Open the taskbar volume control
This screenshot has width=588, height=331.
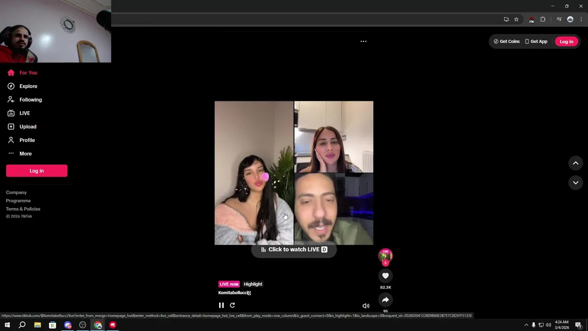click(x=548, y=325)
